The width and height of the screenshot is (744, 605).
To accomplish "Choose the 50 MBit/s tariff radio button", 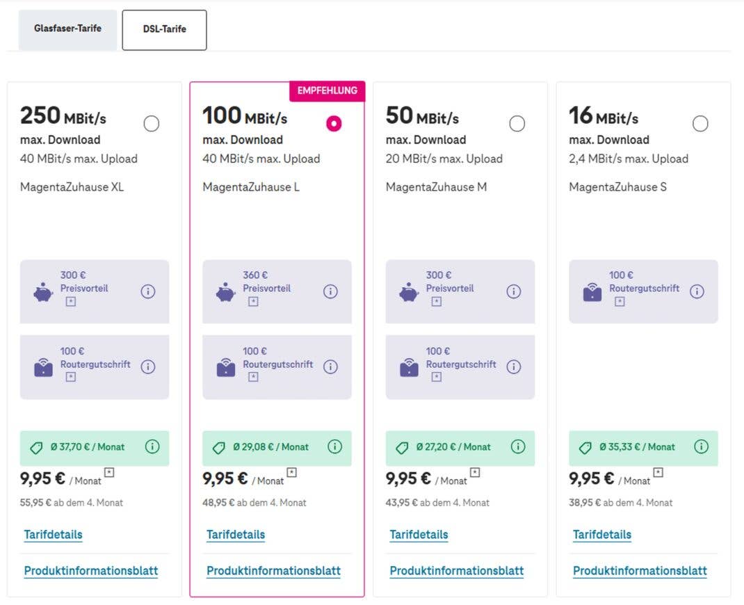I will pyautogui.click(x=517, y=124).
